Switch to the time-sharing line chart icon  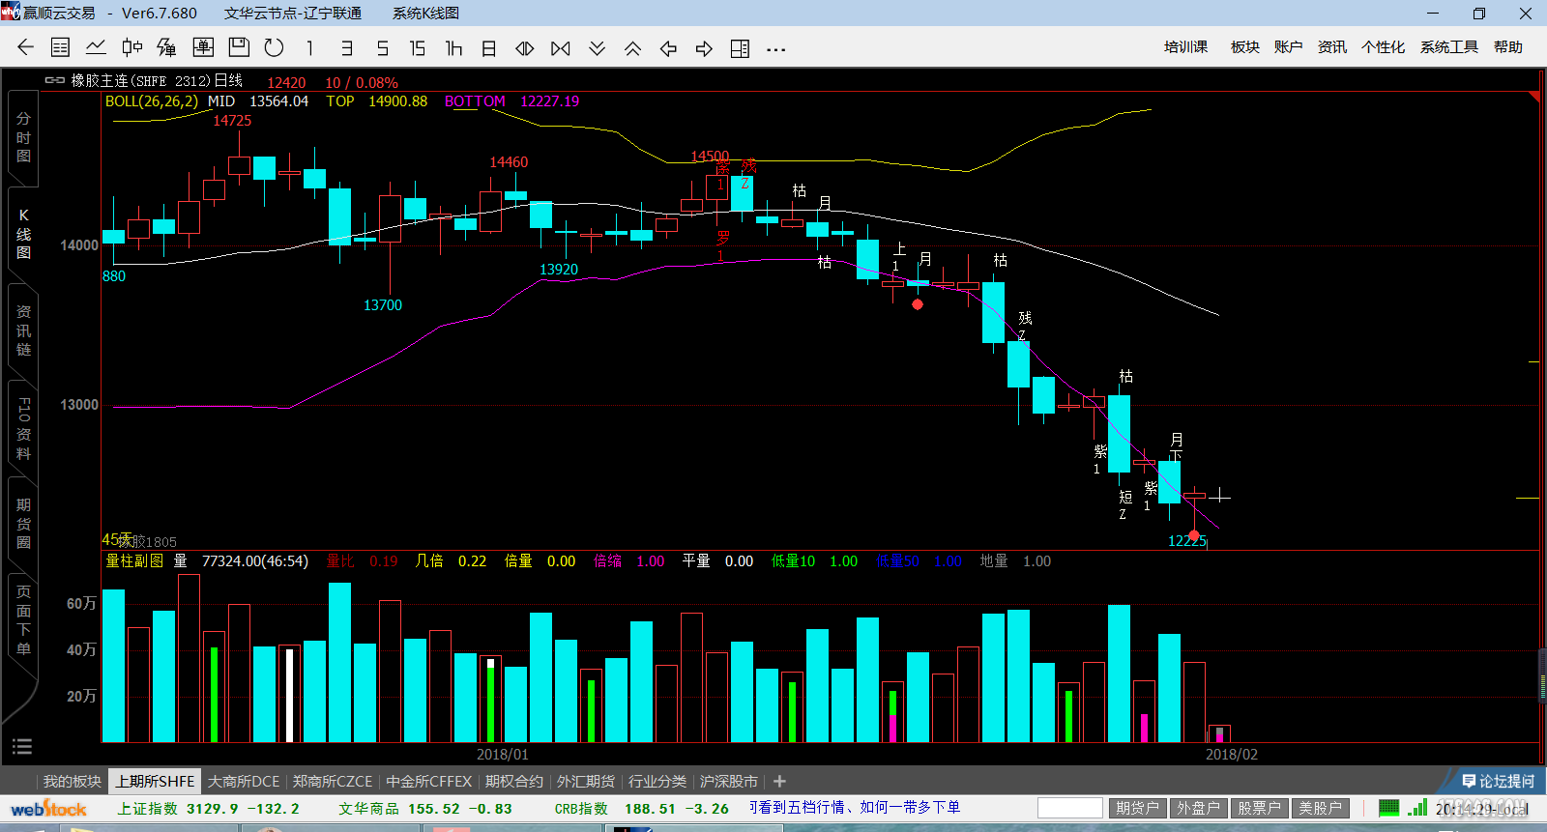96,47
